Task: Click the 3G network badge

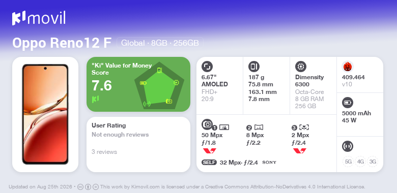Action: click(373, 162)
